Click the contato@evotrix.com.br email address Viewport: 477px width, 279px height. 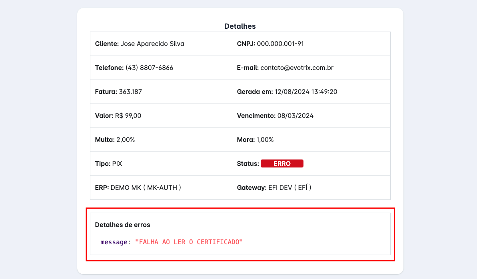297,68
